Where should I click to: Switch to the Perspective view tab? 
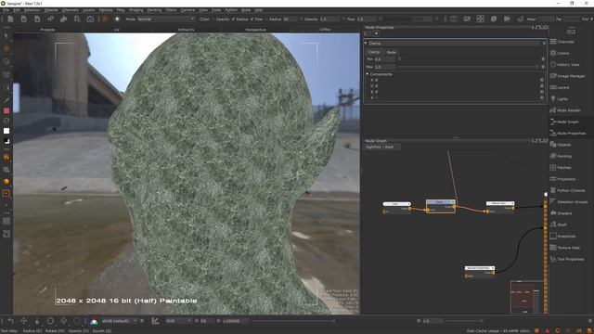255,30
